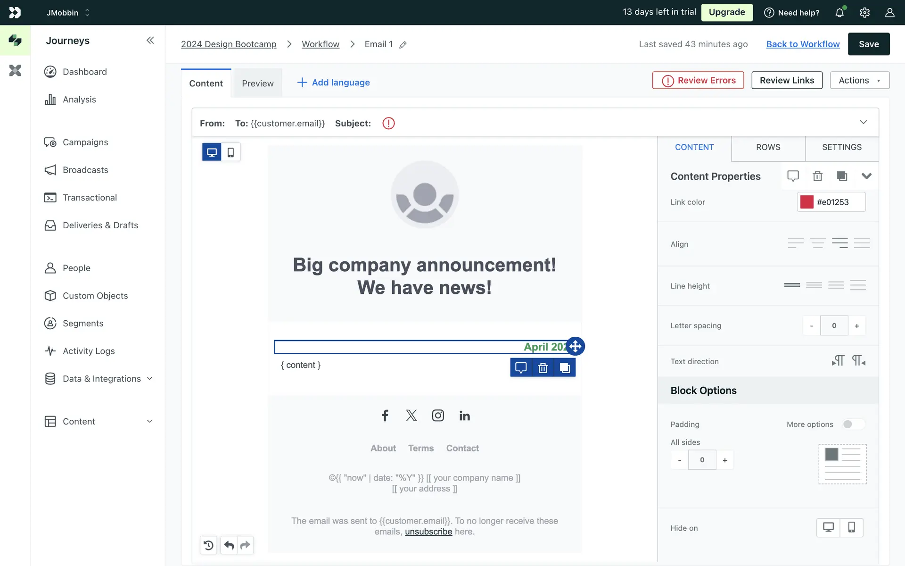Screen dimensions: 905x566
Task: Click the undo arrow icon
Action: coord(229,545)
